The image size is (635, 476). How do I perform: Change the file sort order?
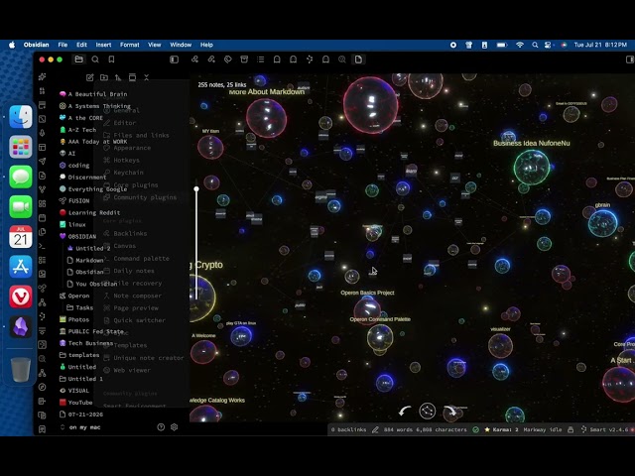118,77
